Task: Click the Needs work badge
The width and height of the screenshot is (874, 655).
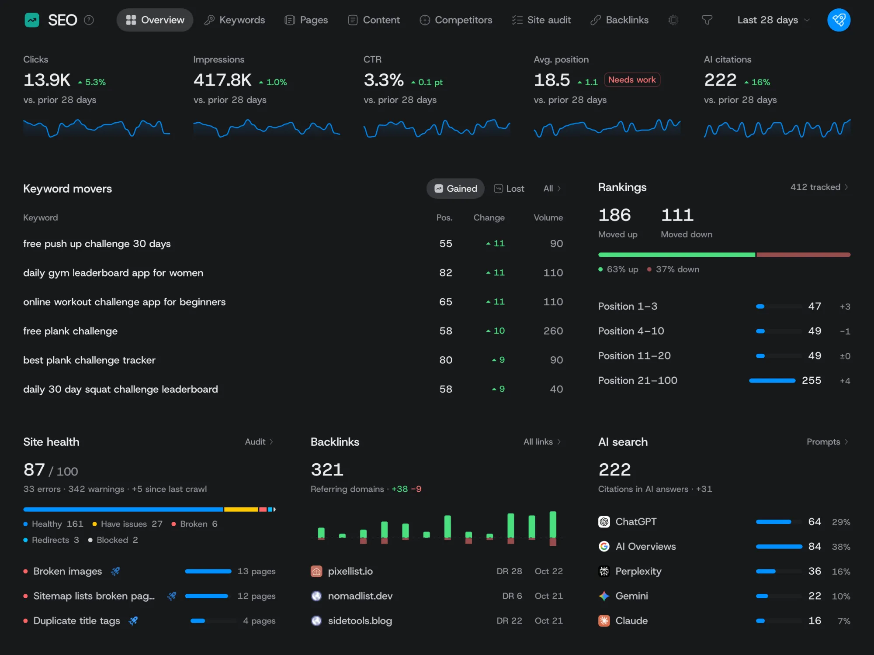Action: click(632, 80)
